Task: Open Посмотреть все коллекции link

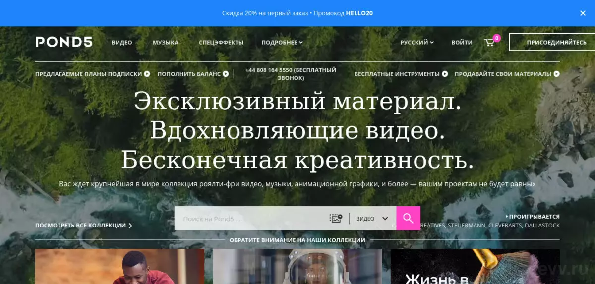Action: 84,226
